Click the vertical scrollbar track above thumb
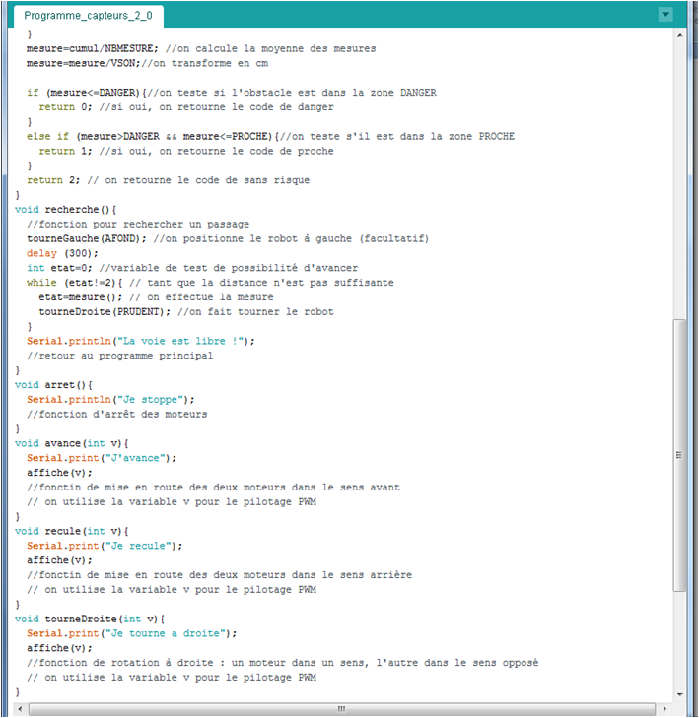 (679, 180)
